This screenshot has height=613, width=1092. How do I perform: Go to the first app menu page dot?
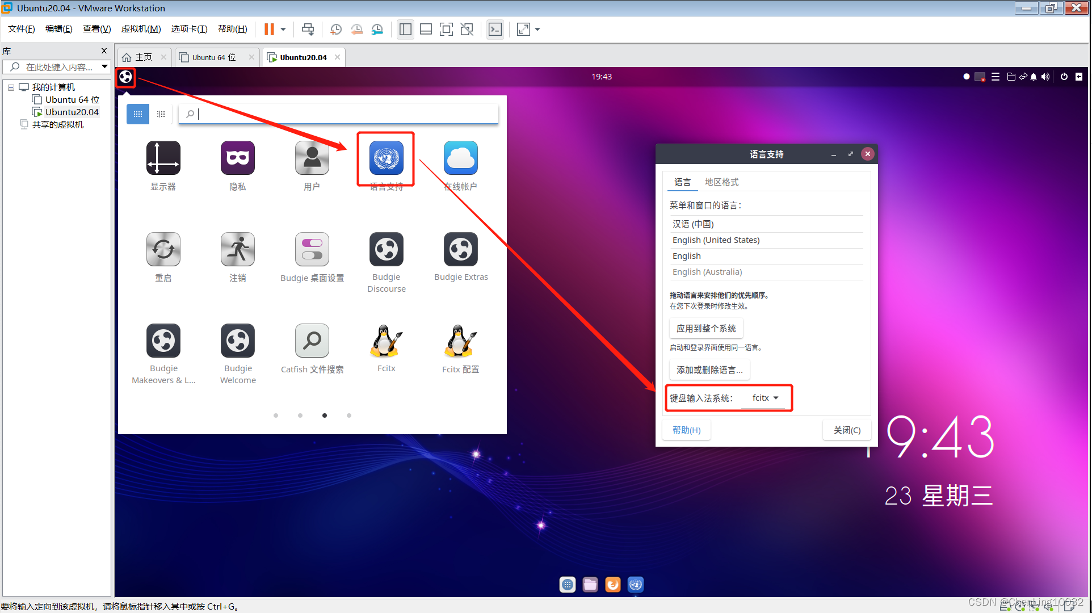[276, 415]
